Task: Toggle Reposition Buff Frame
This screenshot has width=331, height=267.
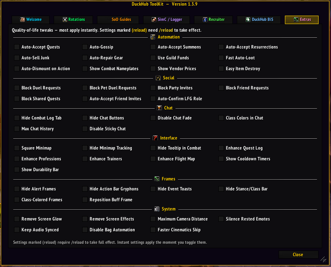Action: 85,200
